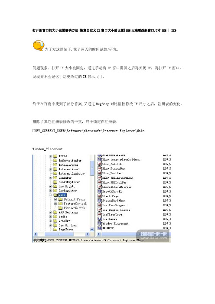
Task: Click the Window_Placement heading above the screenshot
Action: [47, 149]
